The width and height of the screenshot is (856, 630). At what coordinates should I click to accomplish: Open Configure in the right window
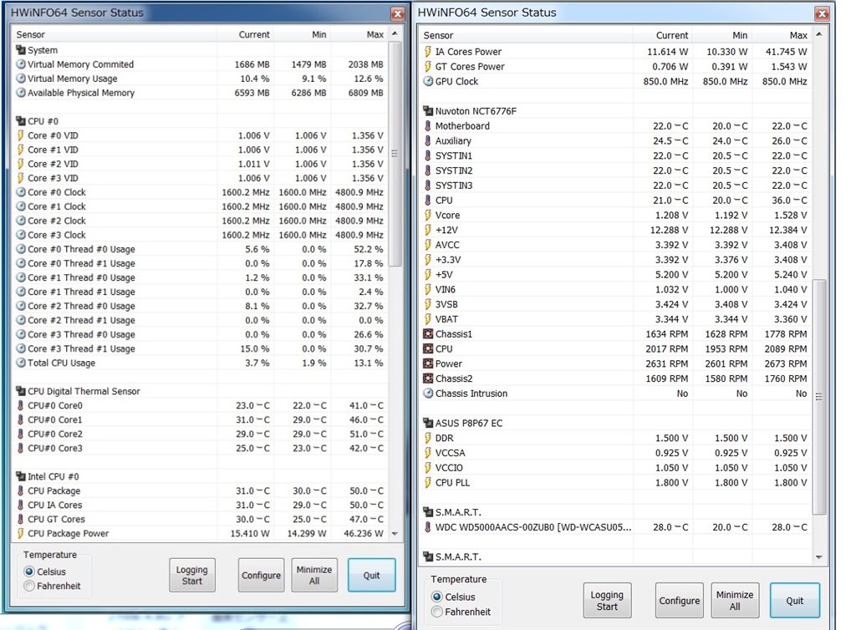[679, 601]
